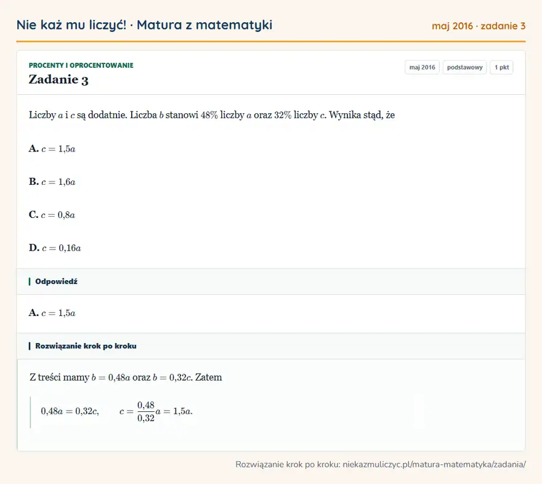Screen dimensions: 542x484
Task: Choose answer option D. c = 0,16a
Action: click(55, 248)
